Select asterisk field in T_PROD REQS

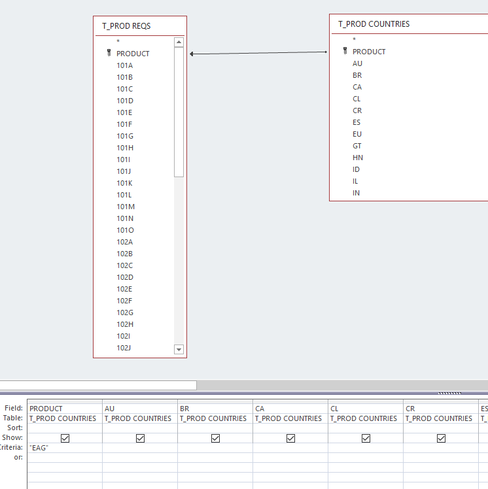click(118, 41)
